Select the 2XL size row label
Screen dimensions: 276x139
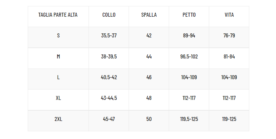coord(58,119)
